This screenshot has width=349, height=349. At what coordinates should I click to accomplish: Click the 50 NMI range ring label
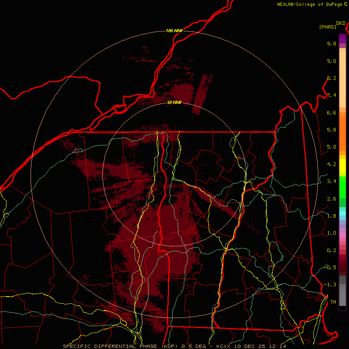point(174,102)
